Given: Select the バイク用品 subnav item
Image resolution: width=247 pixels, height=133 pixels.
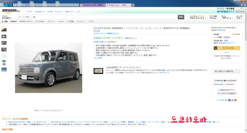Looking at the screenshot, I should pos(70,21).
